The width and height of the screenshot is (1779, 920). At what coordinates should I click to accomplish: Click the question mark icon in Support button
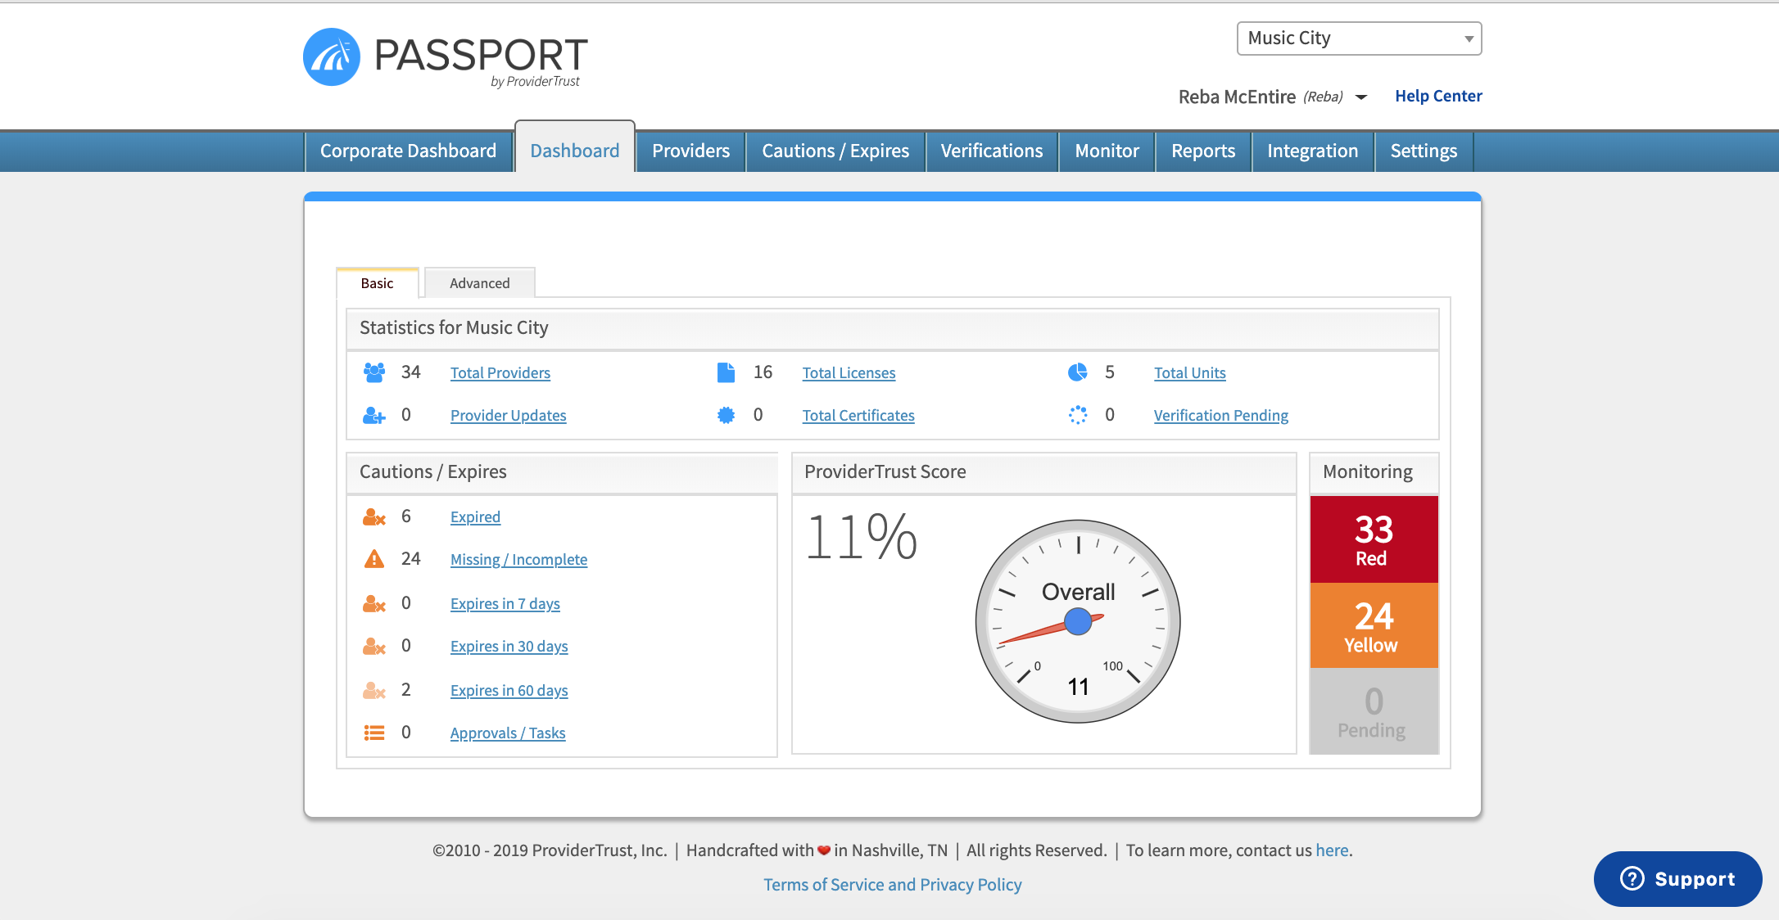[x=1632, y=878]
